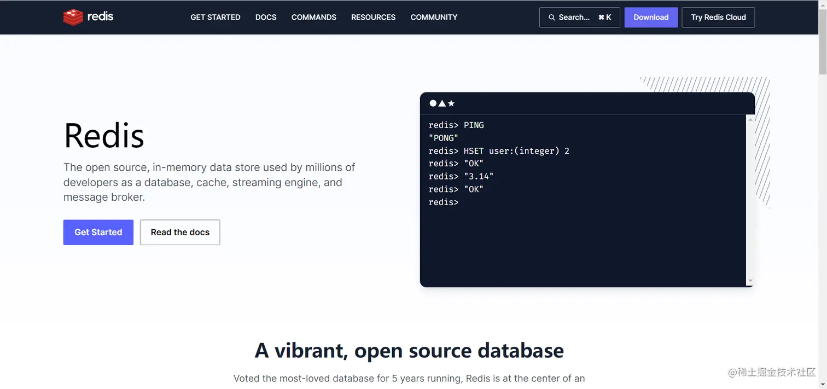Click the Download button
This screenshot has width=827, height=389.
pyautogui.click(x=651, y=18)
